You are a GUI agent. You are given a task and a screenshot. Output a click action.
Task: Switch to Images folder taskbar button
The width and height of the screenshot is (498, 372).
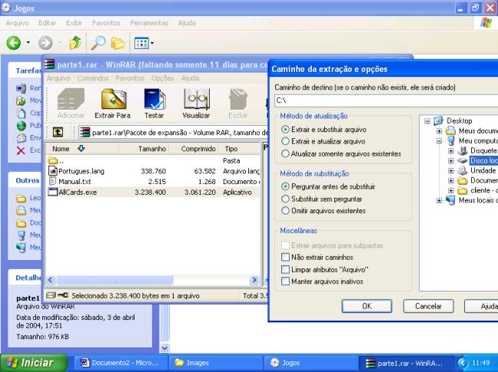coord(216,363)
